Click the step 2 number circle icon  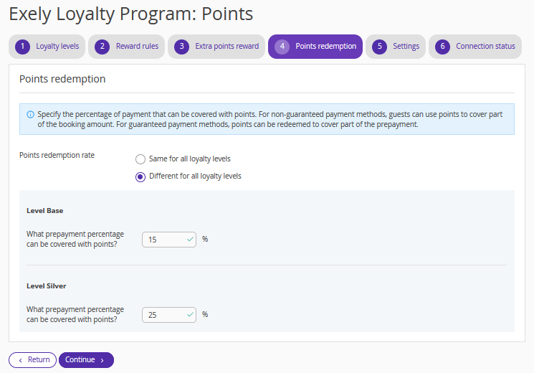click(x=102, y=47)
